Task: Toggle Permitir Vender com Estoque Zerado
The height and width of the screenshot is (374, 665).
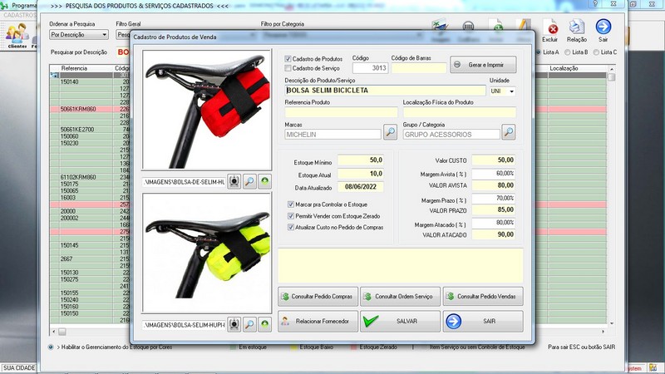Action: tap(290, 216)
